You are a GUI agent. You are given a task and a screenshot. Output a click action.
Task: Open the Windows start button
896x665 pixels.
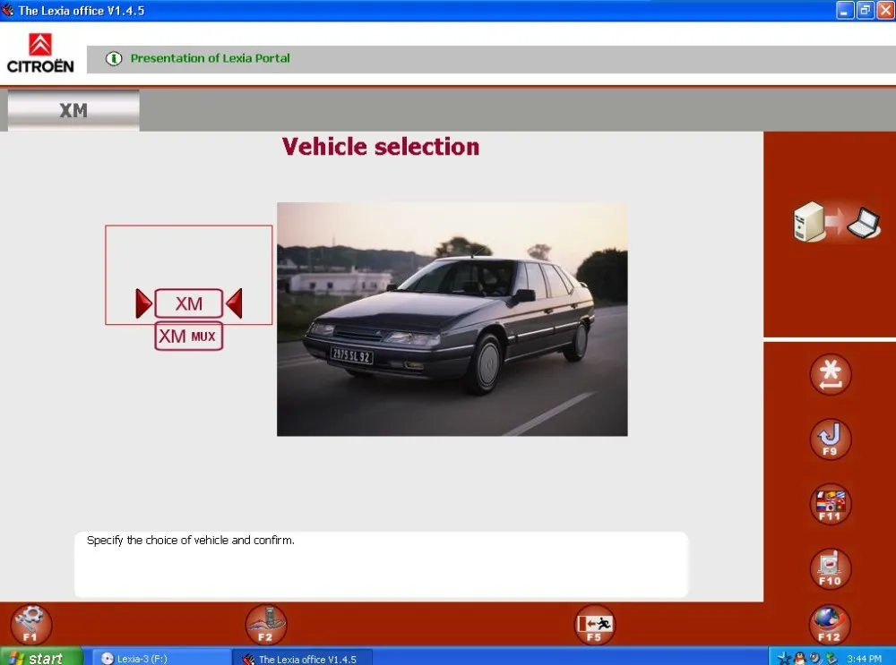pyautogui.click(x=41, y=658)
